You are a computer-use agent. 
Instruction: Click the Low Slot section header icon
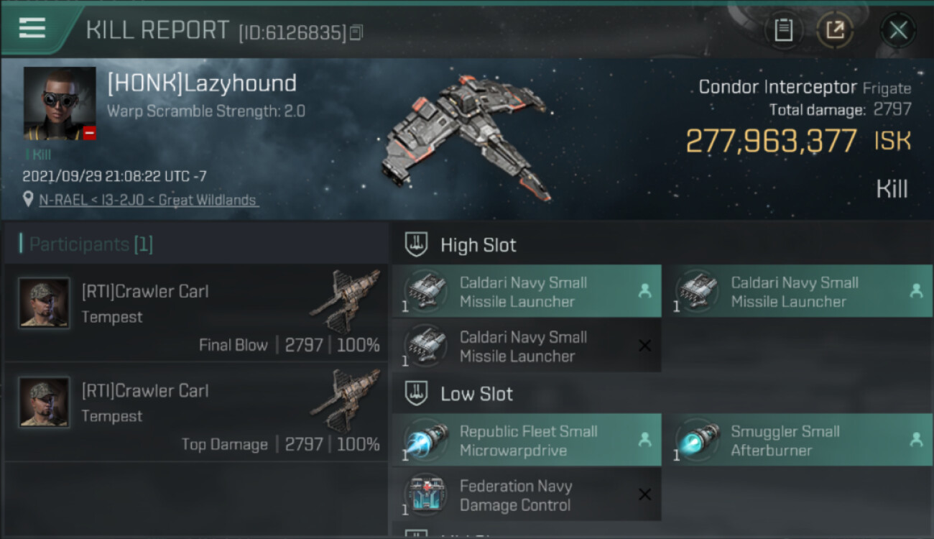[x=417, y=393]
